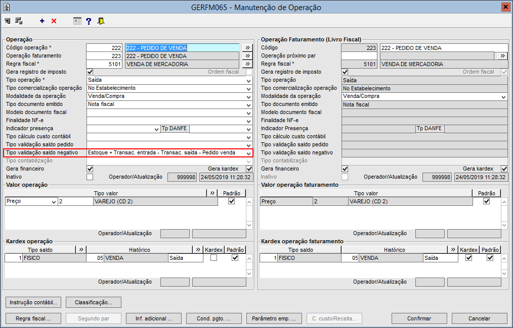This screenshot has height=328, width=513.
Task: Open the Classificação button
Action: (94, 302)
